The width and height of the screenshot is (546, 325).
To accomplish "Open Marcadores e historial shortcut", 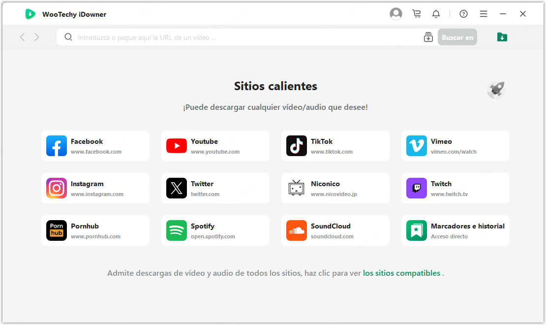I will [455, 230].
